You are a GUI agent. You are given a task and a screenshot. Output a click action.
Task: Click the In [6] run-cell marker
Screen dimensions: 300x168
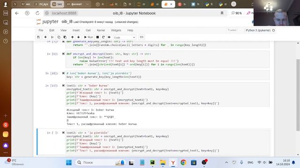[63, 54]
